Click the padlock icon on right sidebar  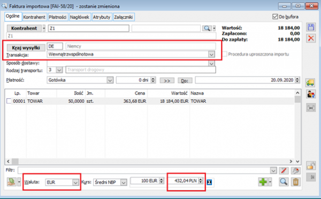[x=310, y=165]
